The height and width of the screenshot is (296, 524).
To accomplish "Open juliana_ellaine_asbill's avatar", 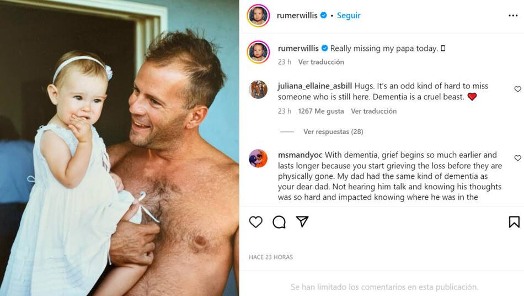I will click(x=258, y=89).
